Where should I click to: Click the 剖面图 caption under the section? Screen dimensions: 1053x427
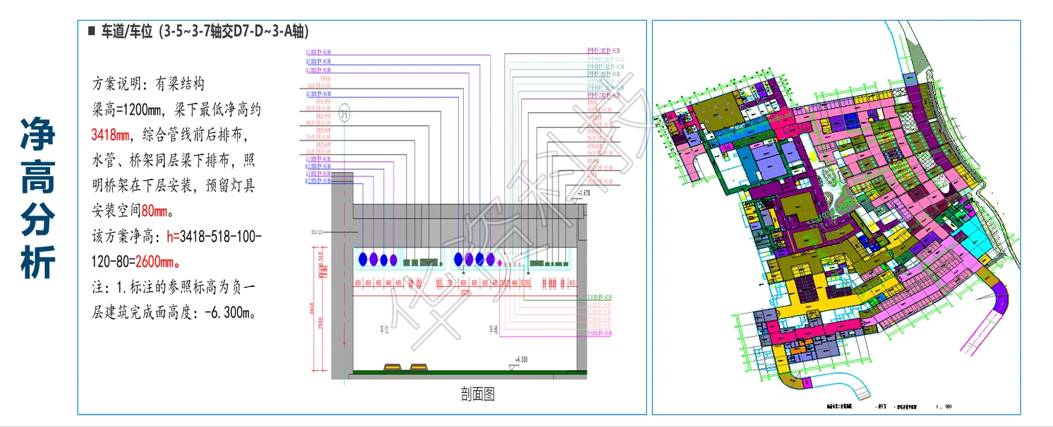click(x=478, y=394)
